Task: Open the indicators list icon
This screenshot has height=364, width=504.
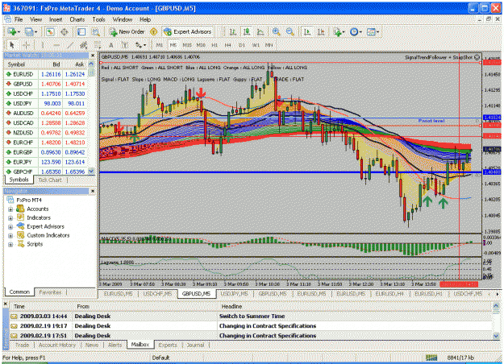Action: tap(337, 31)
